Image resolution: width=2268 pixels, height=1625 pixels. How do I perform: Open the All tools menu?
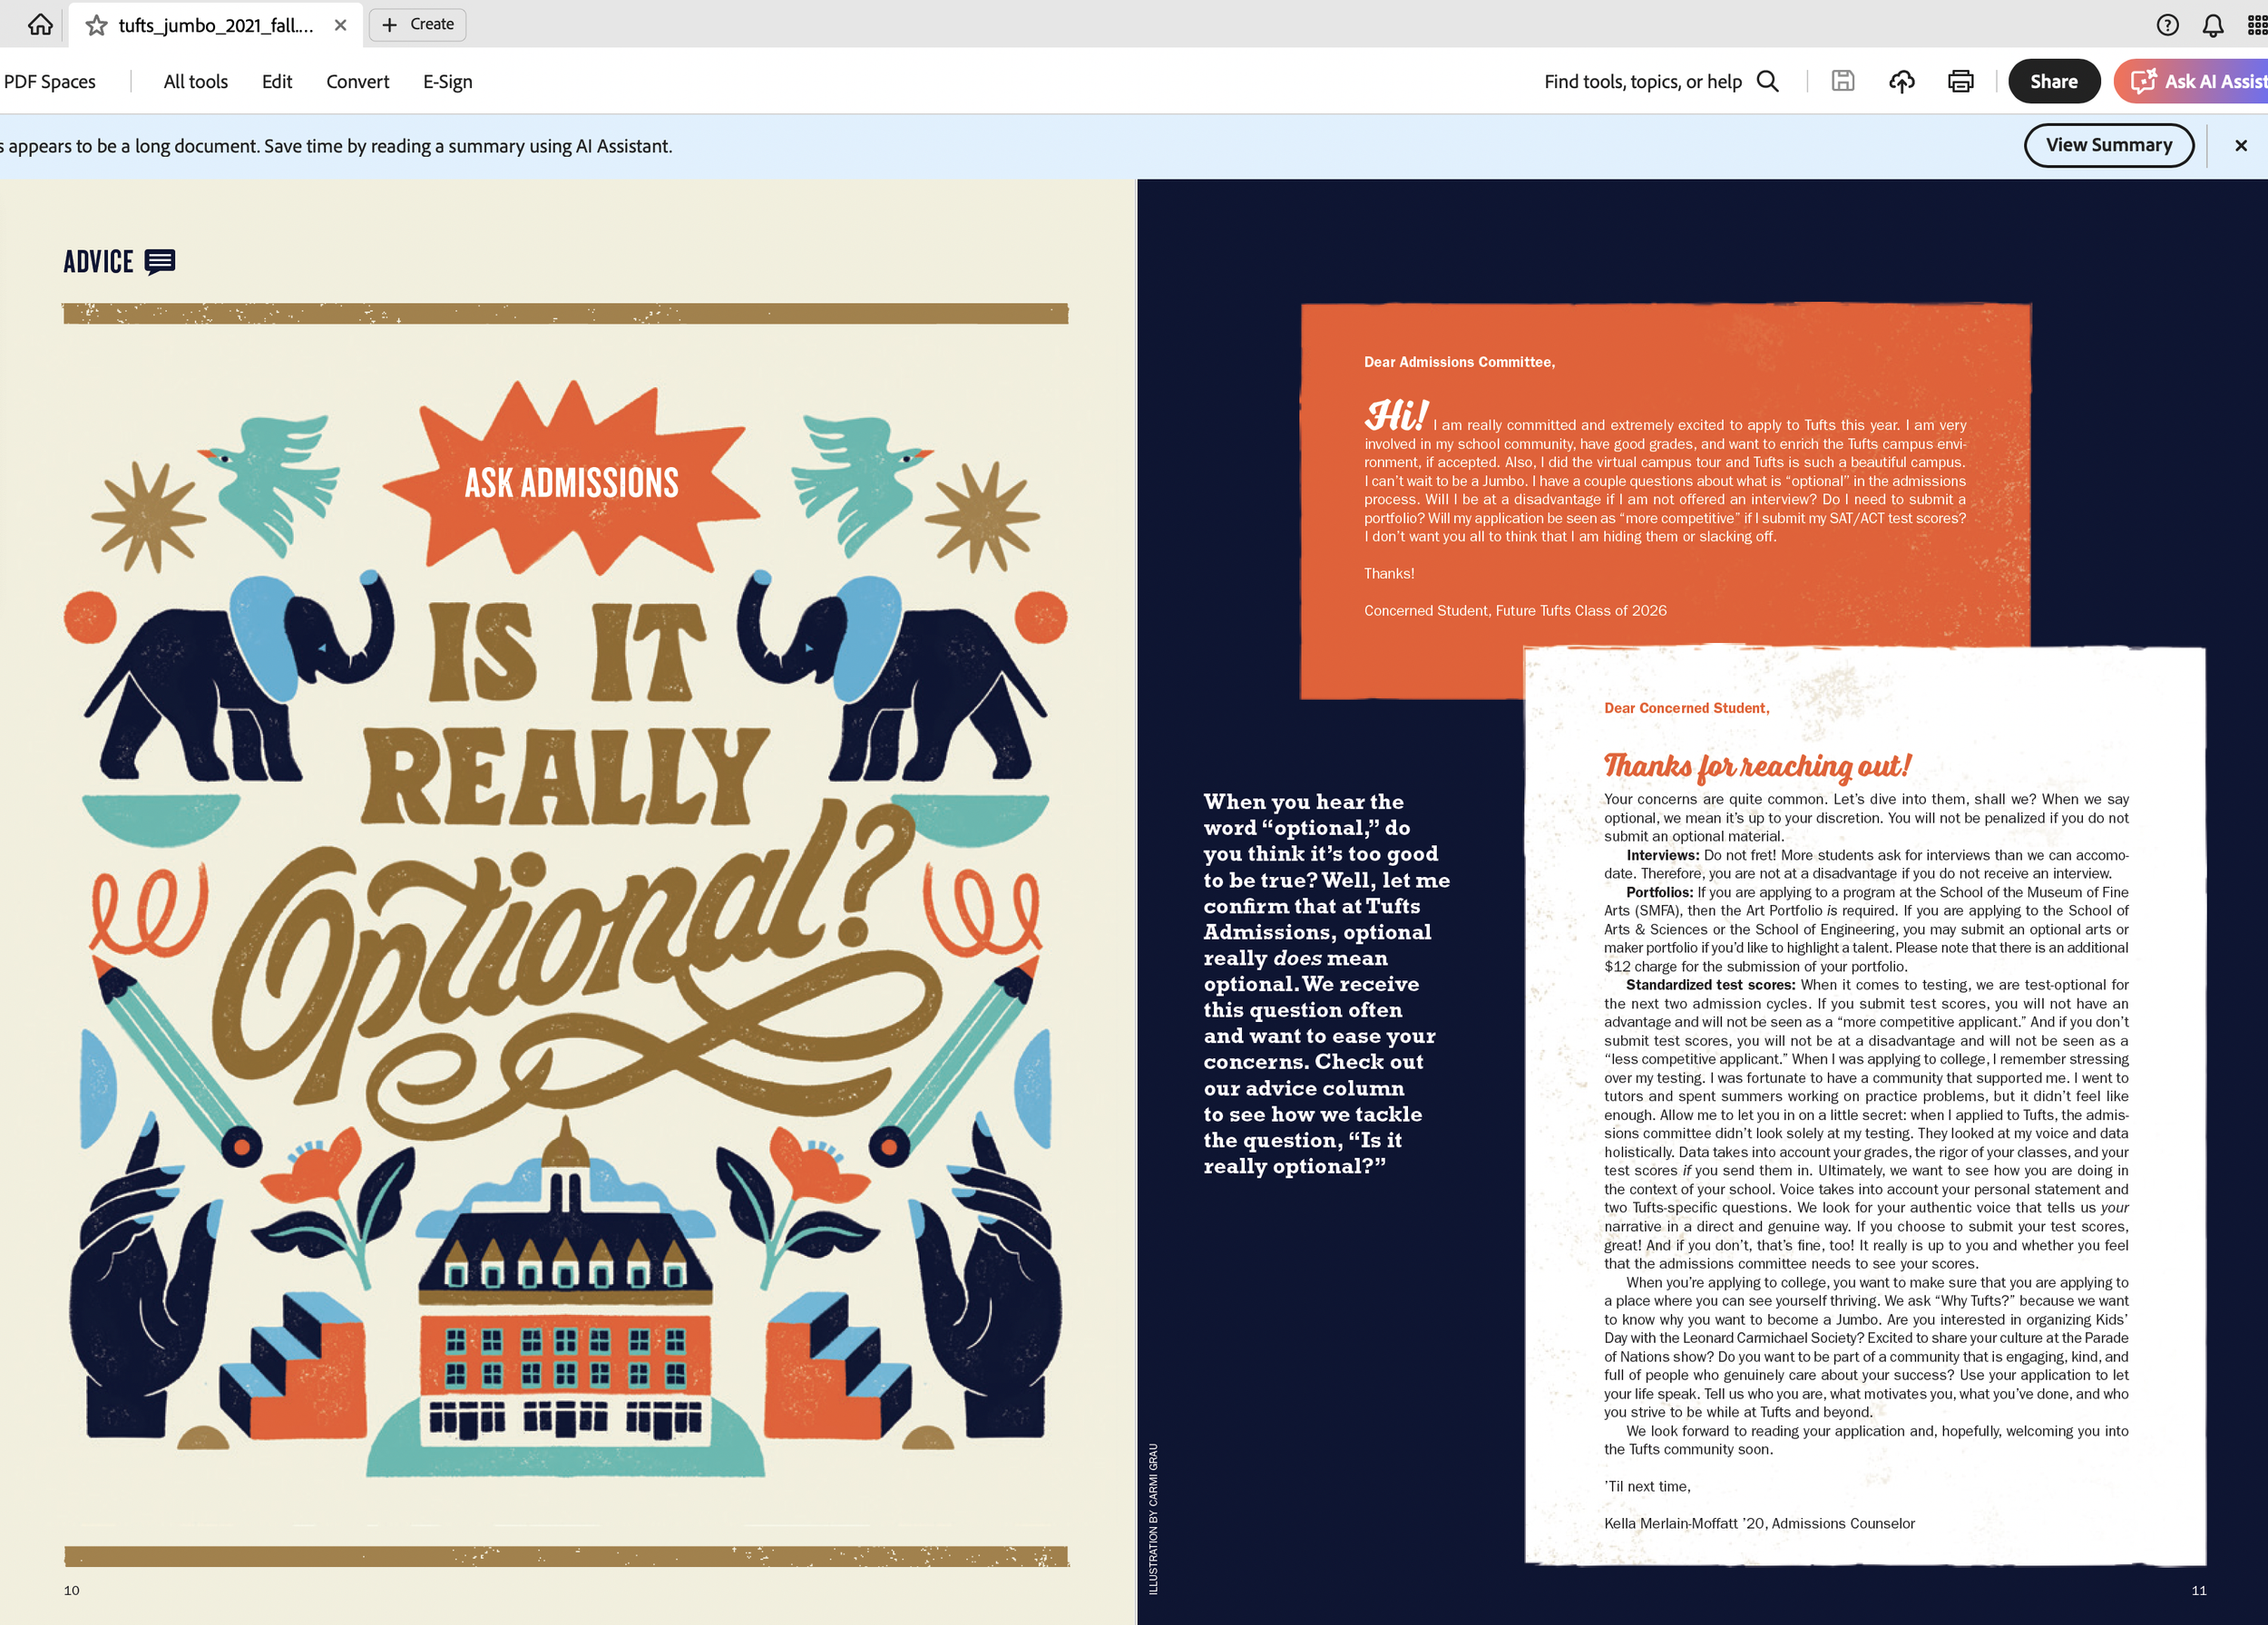[195, 82]
